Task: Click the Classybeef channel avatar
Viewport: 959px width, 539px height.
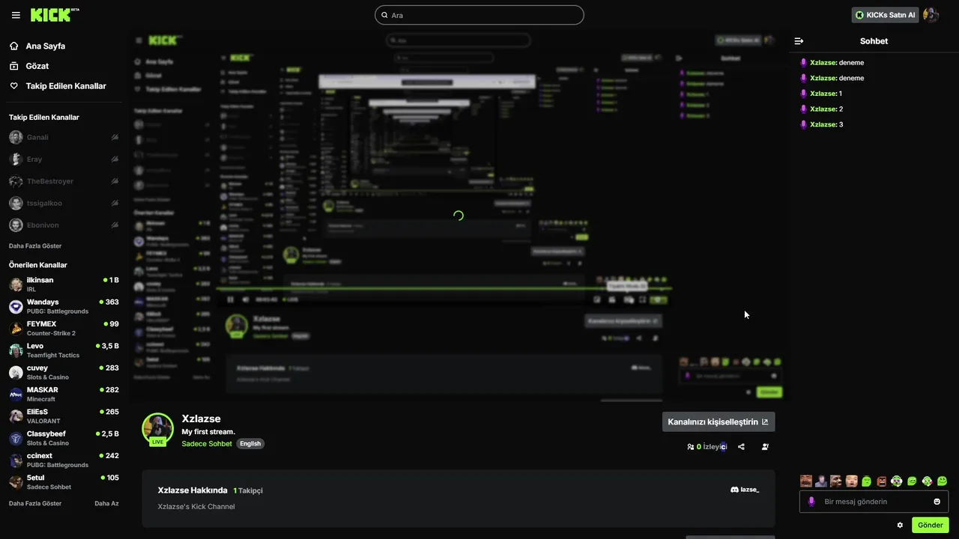Action: click(16, 438)
